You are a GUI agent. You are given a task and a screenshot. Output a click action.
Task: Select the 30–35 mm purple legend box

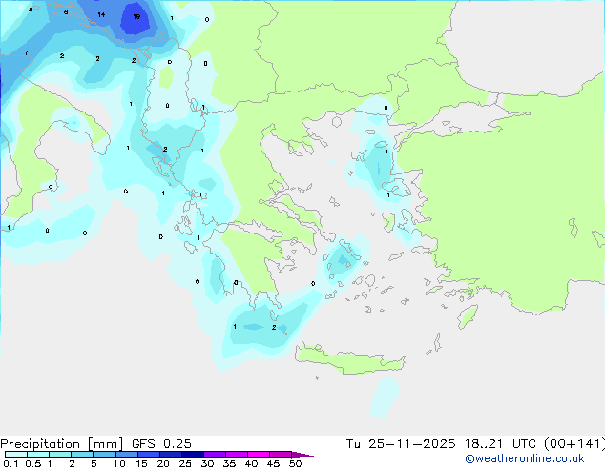tap(215, 455)
